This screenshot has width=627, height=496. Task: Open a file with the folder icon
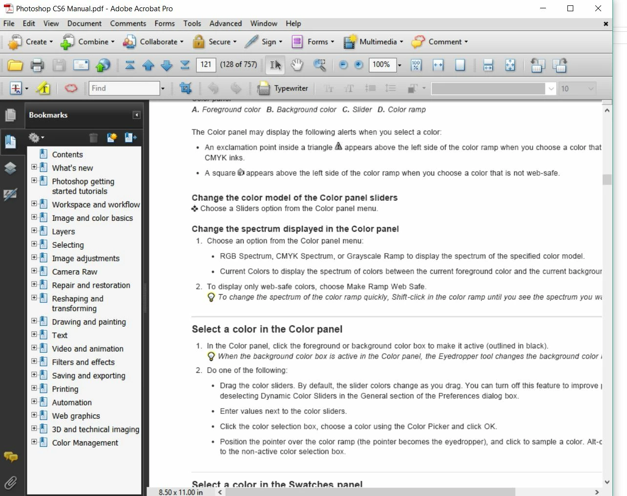(15, 65)
